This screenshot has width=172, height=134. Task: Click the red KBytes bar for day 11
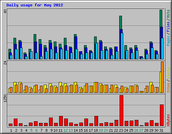[x=61, y=121]
